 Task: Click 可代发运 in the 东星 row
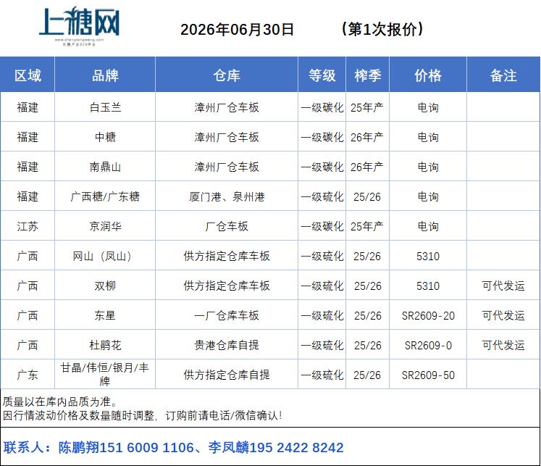[x=503, y=315]
